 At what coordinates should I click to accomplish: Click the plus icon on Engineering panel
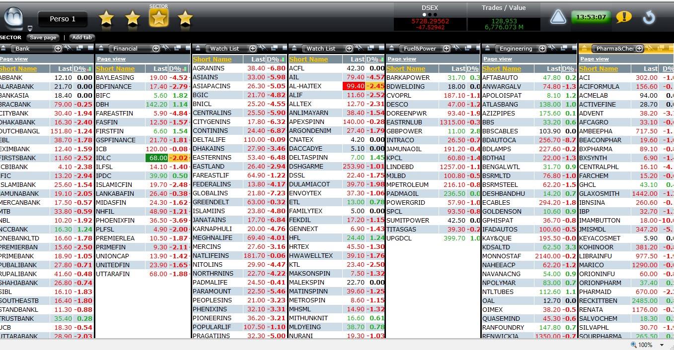[542, 49]
